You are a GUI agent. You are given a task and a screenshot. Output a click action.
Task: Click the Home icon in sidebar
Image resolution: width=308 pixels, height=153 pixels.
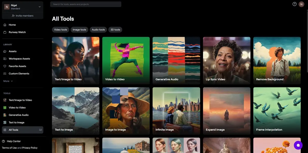[5, 25]
